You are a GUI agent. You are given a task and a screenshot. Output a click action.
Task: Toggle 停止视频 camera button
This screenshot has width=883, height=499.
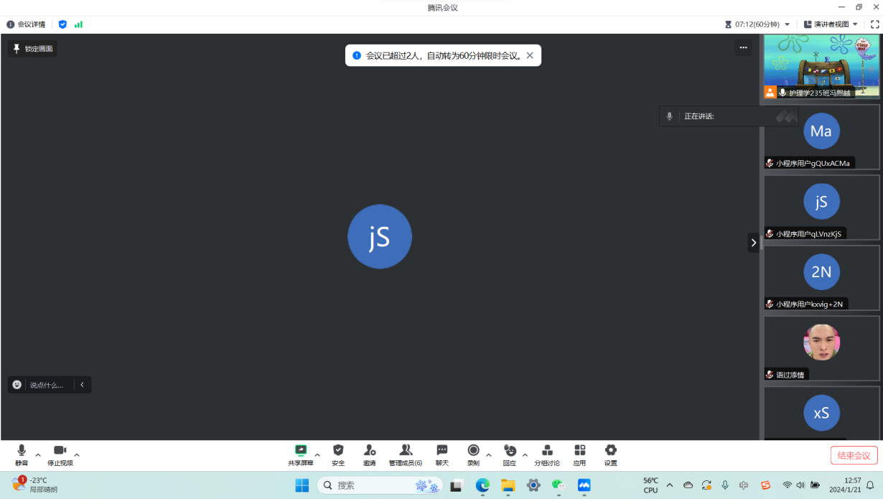coord(60,451)
